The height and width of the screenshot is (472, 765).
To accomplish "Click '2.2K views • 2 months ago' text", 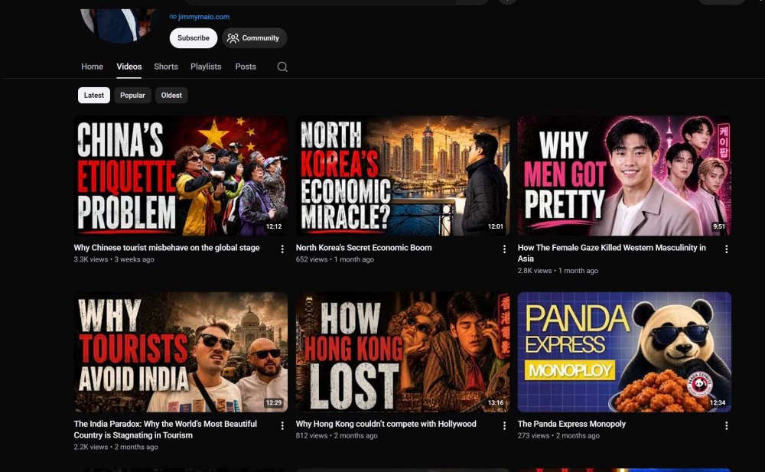I will pyautogui.click(x=116, y=447).
